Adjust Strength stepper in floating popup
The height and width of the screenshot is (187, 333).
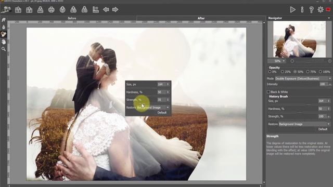[x=168, y=100]
